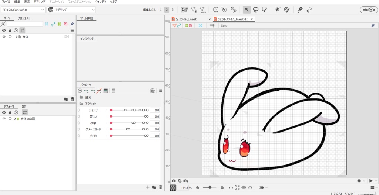
Task: Toggle Deformer panel sync arrows button
Action: coord(24,112)
